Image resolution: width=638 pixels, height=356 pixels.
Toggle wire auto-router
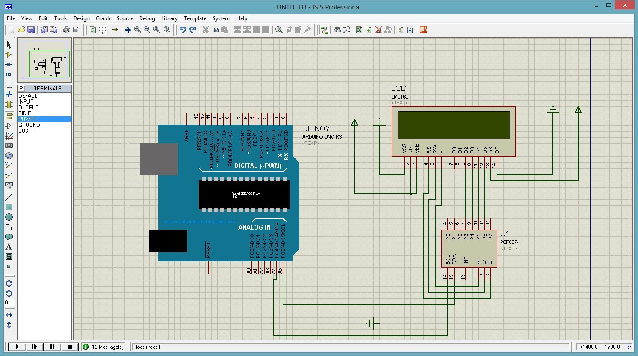pyautogui.click(x=324, y=30)
